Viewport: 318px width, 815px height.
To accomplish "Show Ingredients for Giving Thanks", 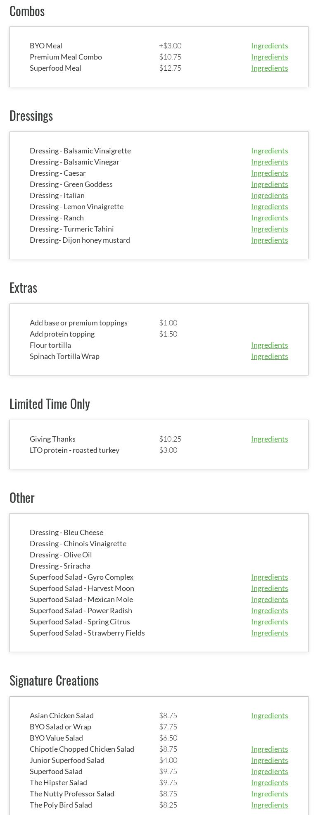I will pos(269,439).
